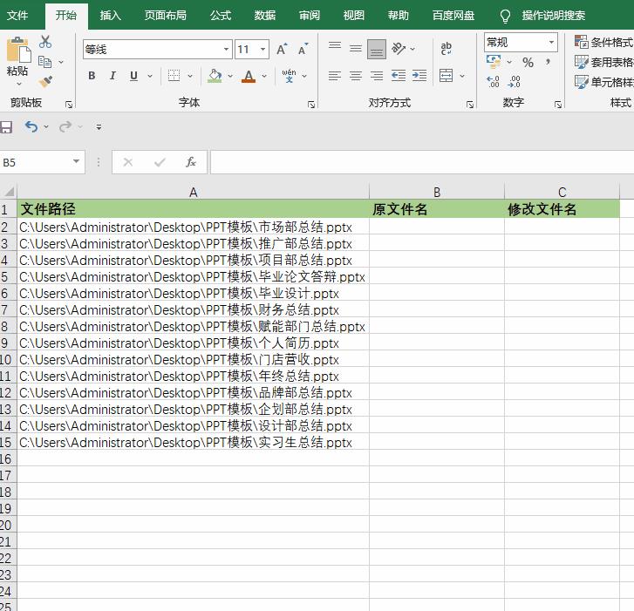
Task: Click 操作说明搜索 search box
Action: point(553,15)
